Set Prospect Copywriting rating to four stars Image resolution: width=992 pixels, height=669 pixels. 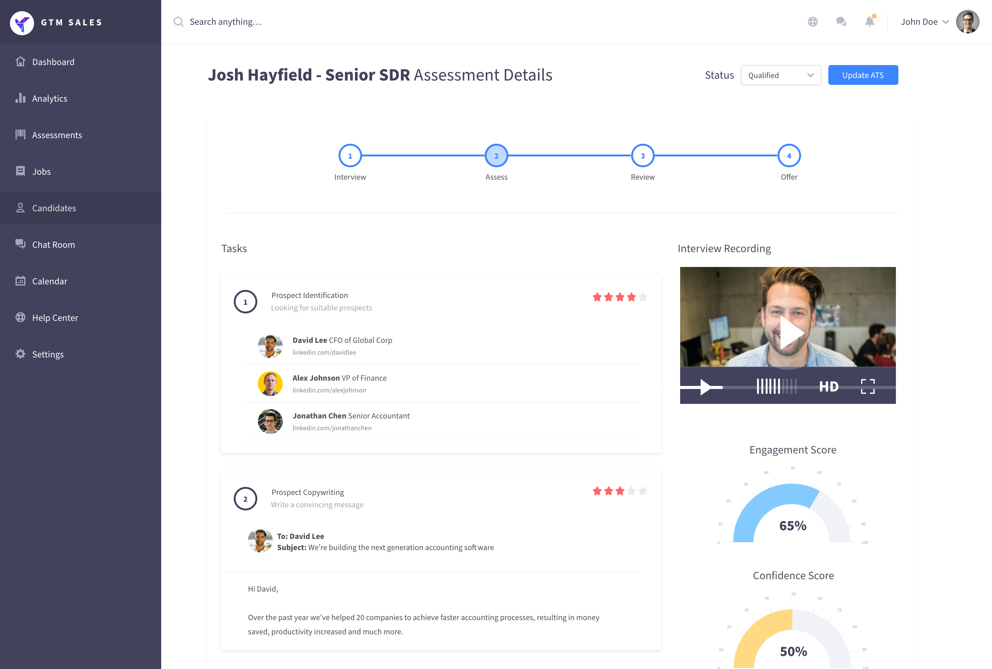point(631,491)
